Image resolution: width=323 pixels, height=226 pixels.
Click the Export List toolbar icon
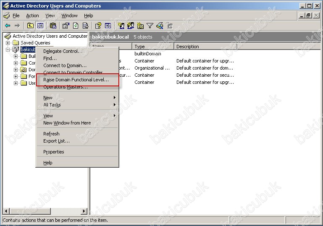[x=85, y=26]
